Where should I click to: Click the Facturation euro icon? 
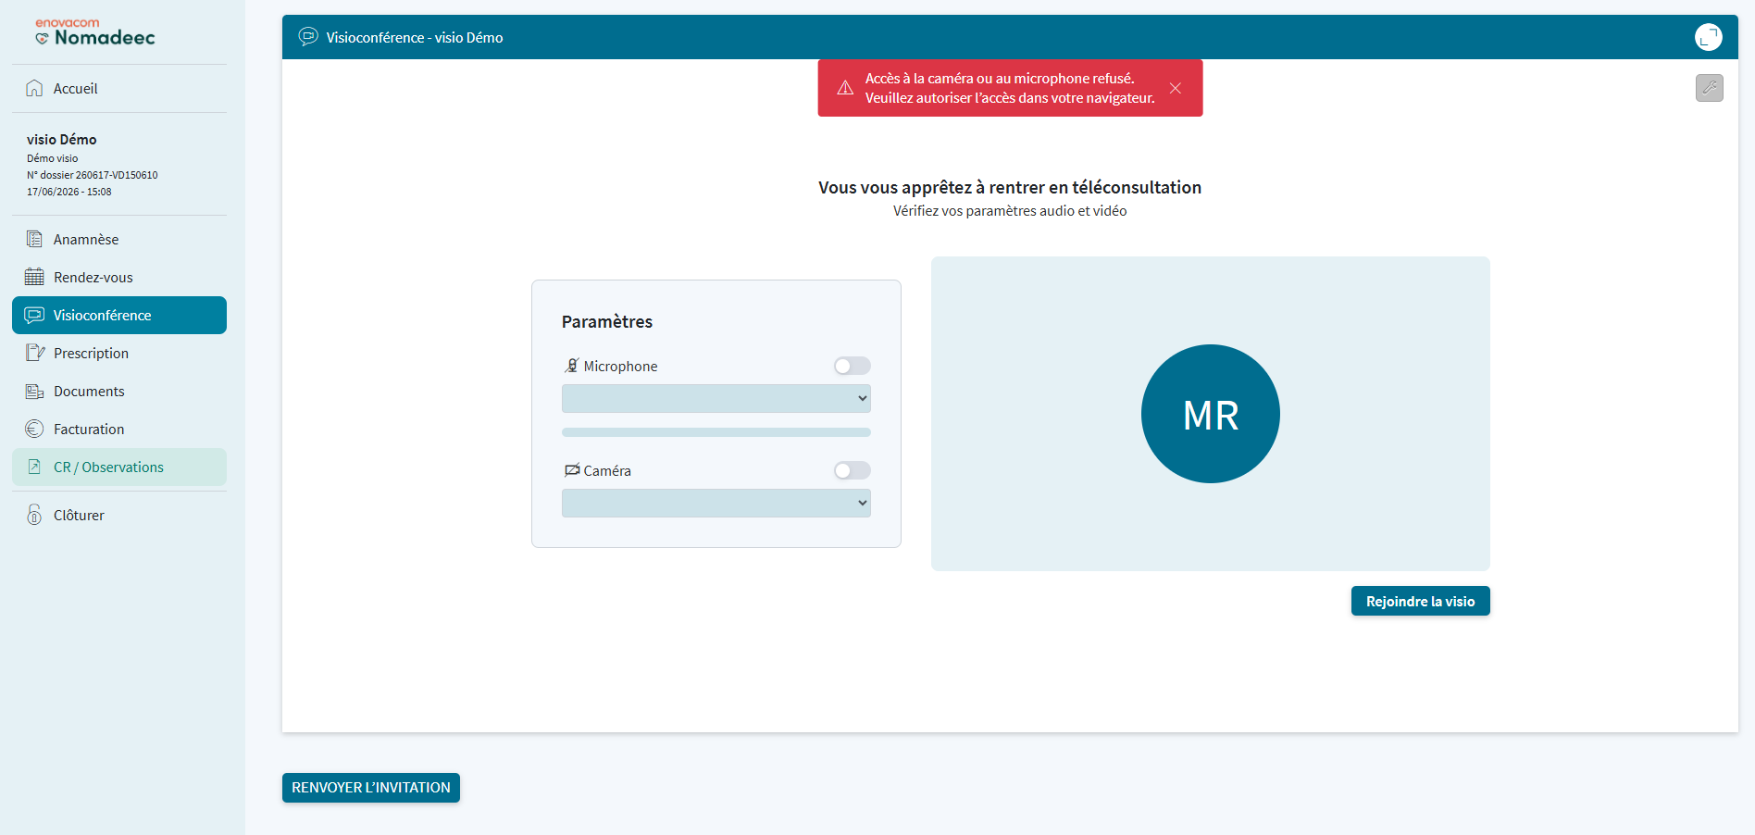(x=34, y=429)
